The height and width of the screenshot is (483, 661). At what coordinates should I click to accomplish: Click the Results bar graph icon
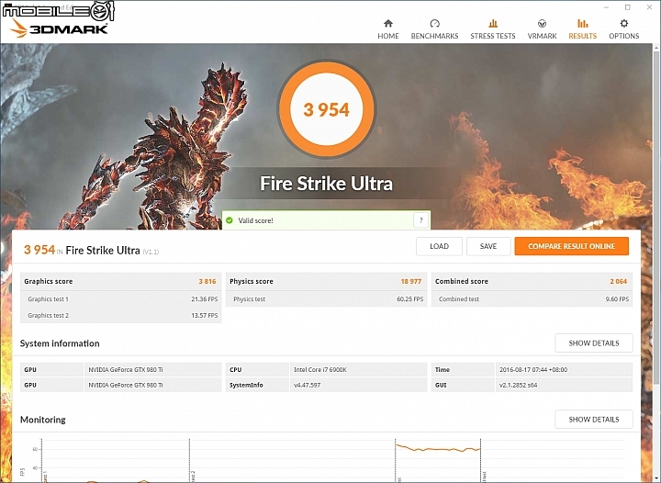coord(583,23)
